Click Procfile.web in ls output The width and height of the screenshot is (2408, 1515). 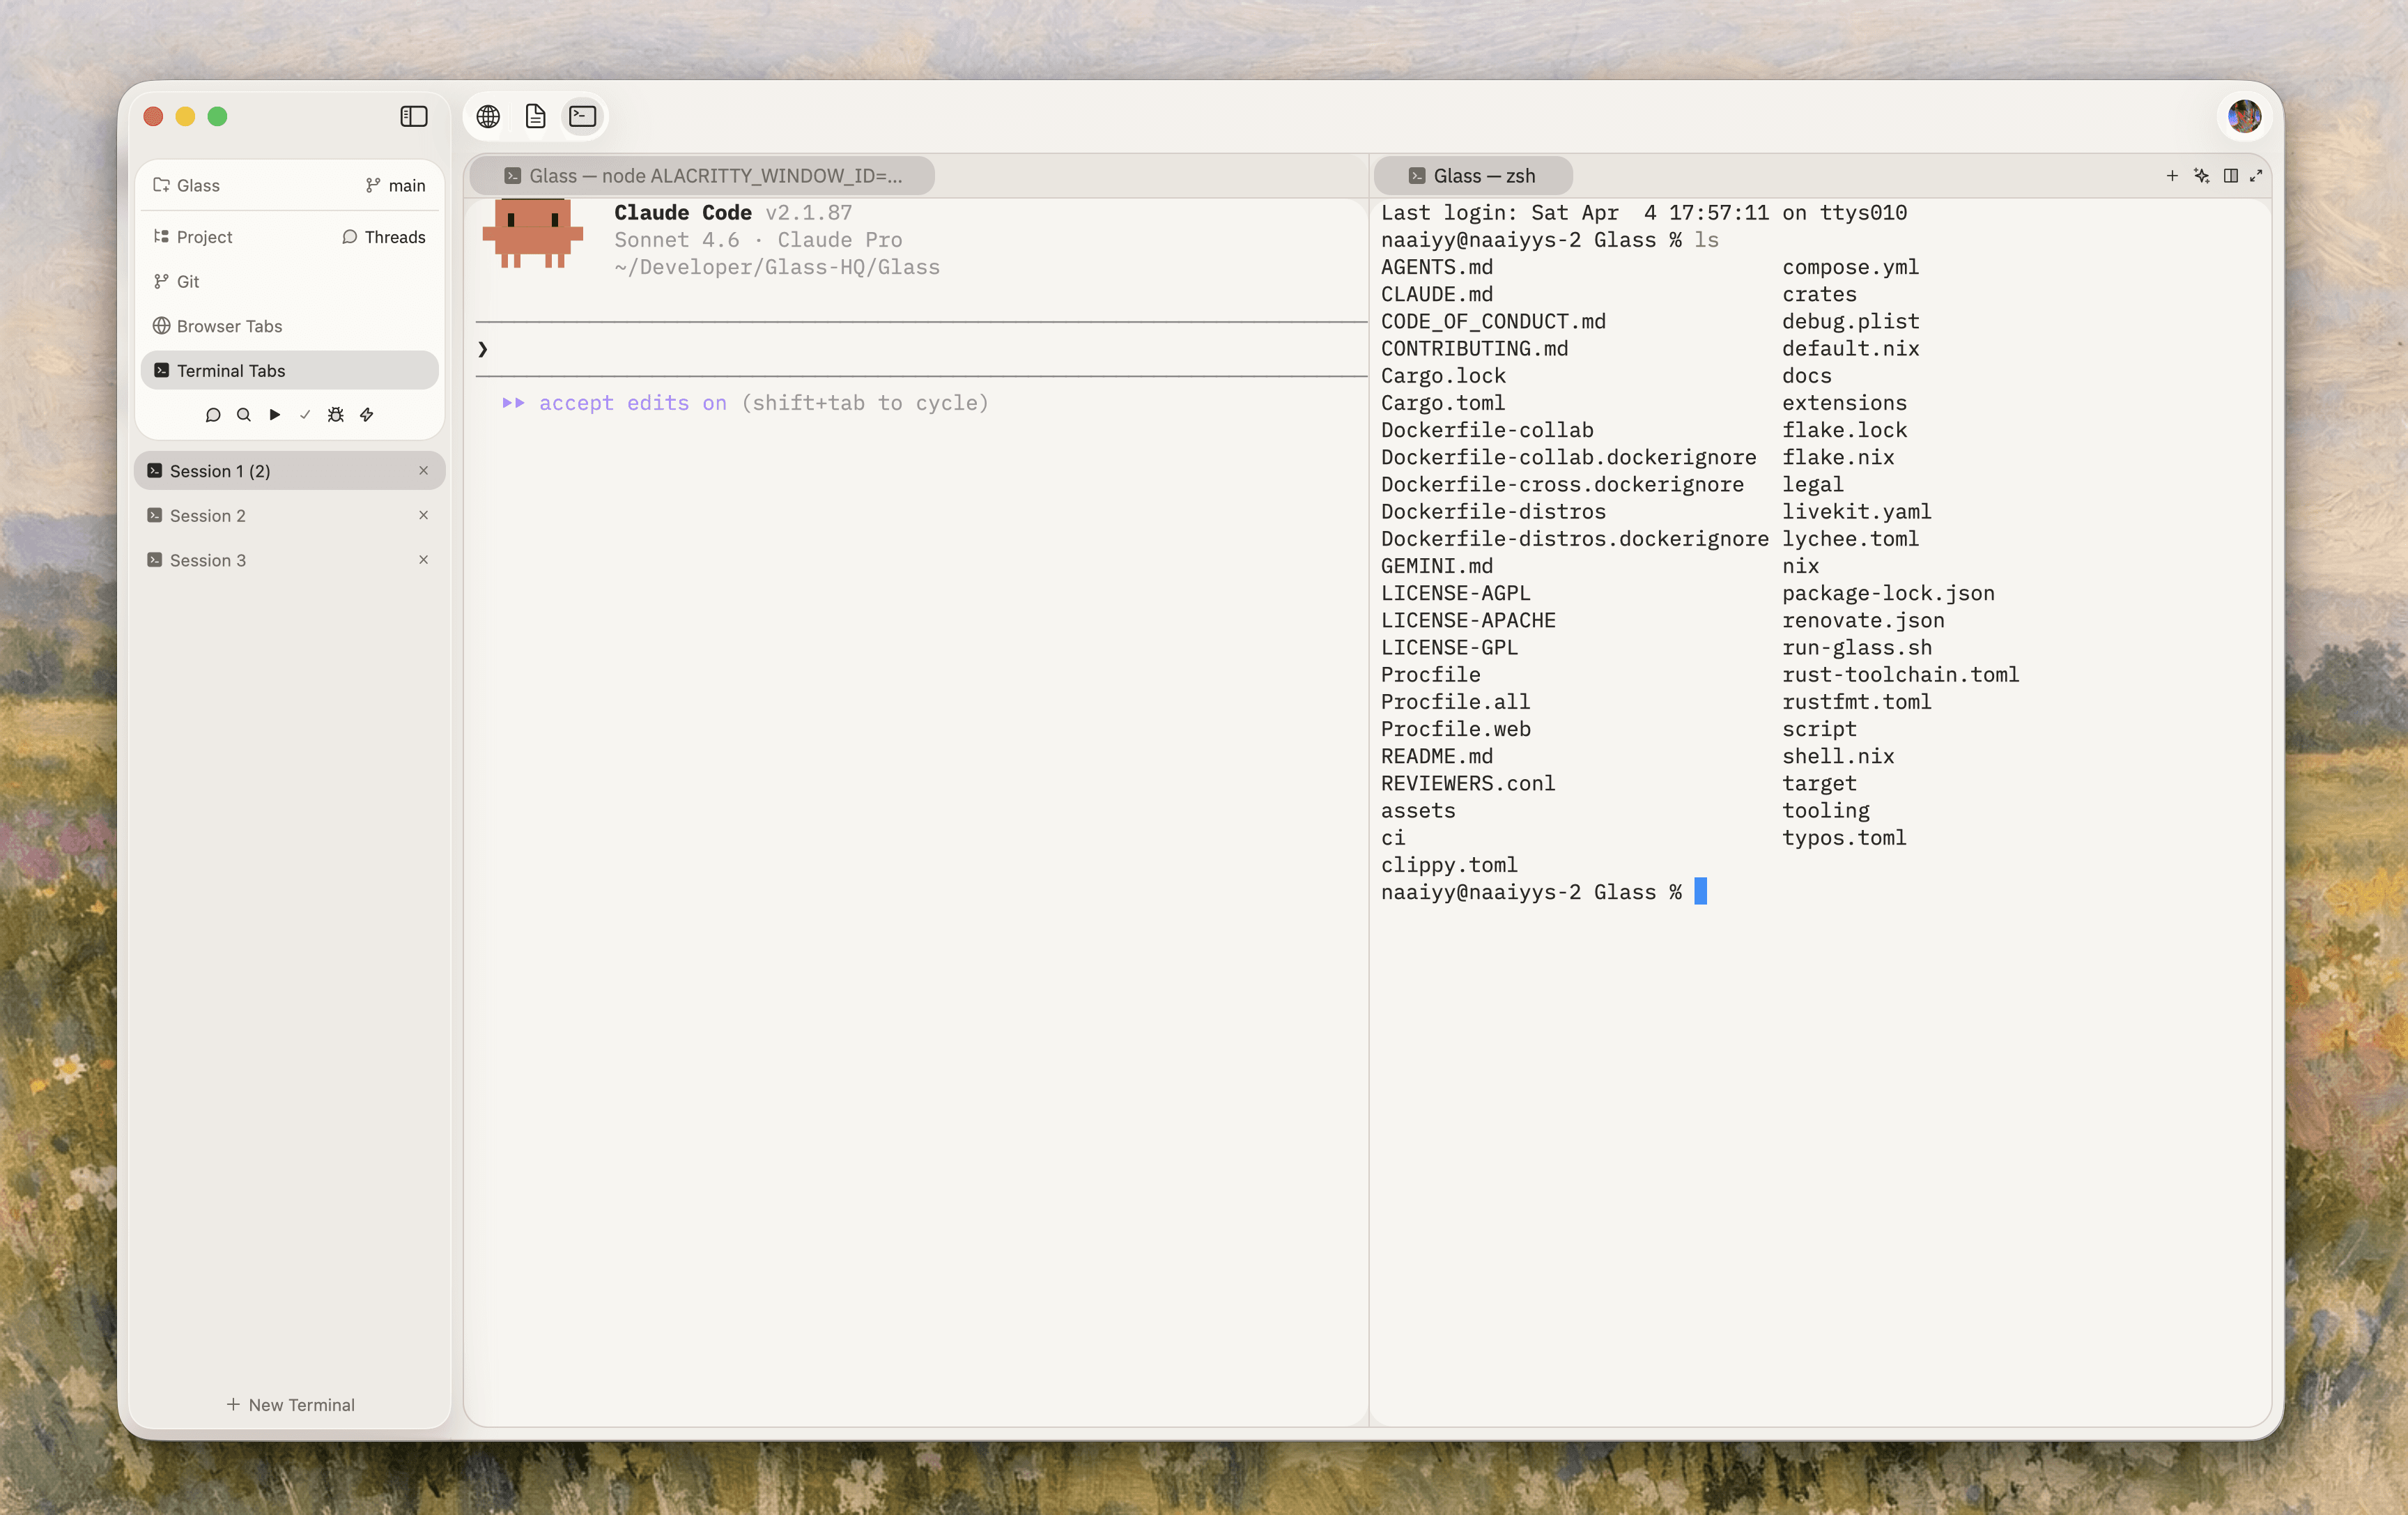[1456, 729]
